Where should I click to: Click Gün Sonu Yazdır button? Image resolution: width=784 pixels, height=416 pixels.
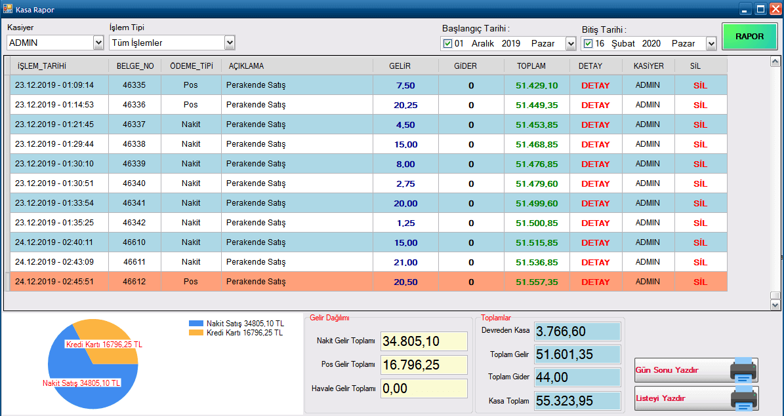(697, 370)
